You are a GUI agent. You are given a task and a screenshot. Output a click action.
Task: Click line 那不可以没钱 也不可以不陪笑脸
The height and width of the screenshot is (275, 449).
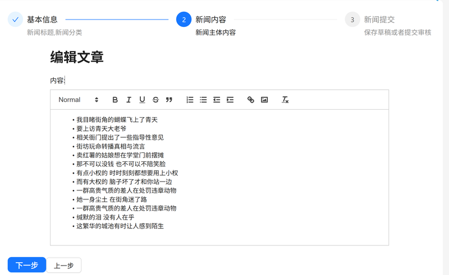pos(121,164)
